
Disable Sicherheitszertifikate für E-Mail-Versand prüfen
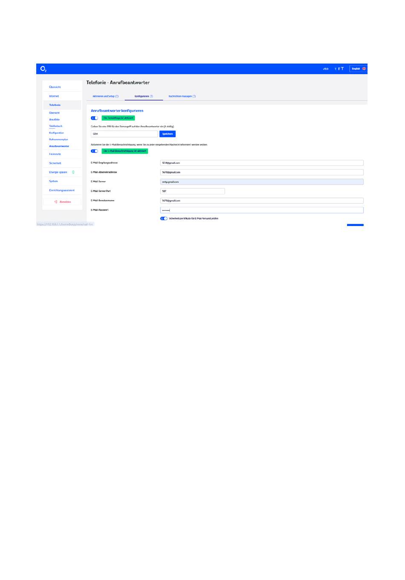tap(164, 218)
